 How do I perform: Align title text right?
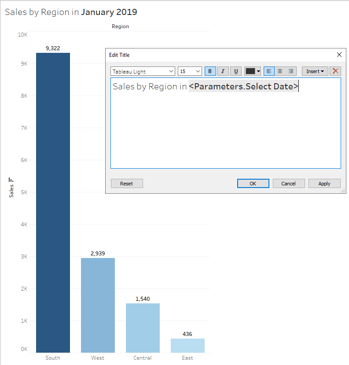pos(291,71)
